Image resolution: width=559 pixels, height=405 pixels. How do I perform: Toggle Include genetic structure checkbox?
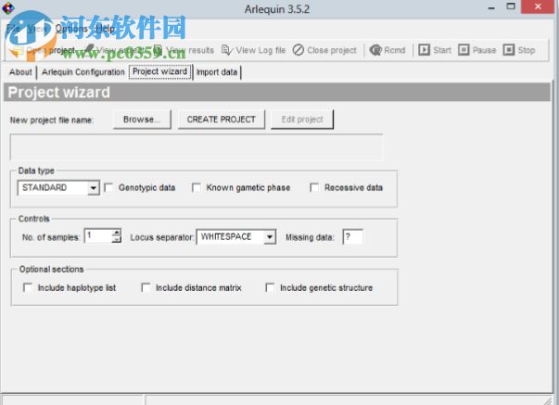270,287
